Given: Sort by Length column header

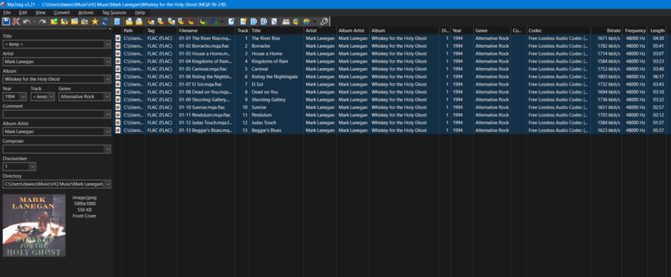Looking at the screenshot, I should point(657,31).
